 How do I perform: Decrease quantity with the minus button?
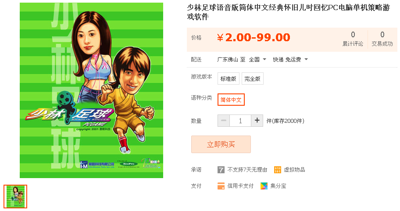(x=224, y=121)
